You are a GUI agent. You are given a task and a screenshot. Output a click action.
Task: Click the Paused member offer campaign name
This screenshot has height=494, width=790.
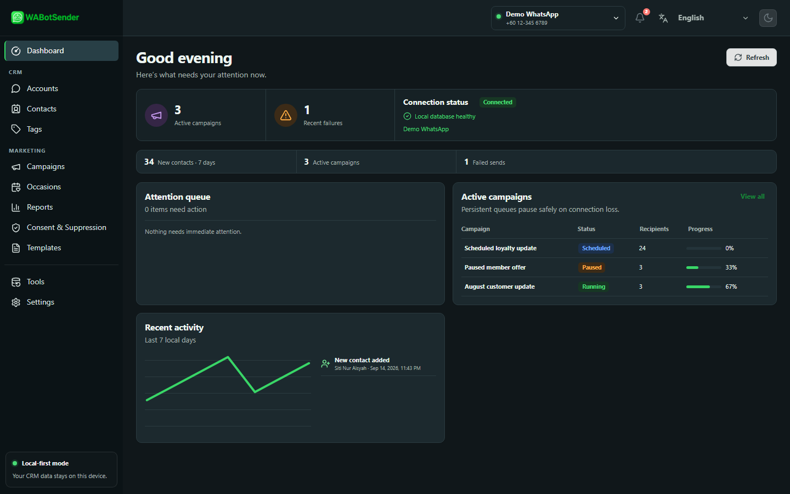[495, 267]
